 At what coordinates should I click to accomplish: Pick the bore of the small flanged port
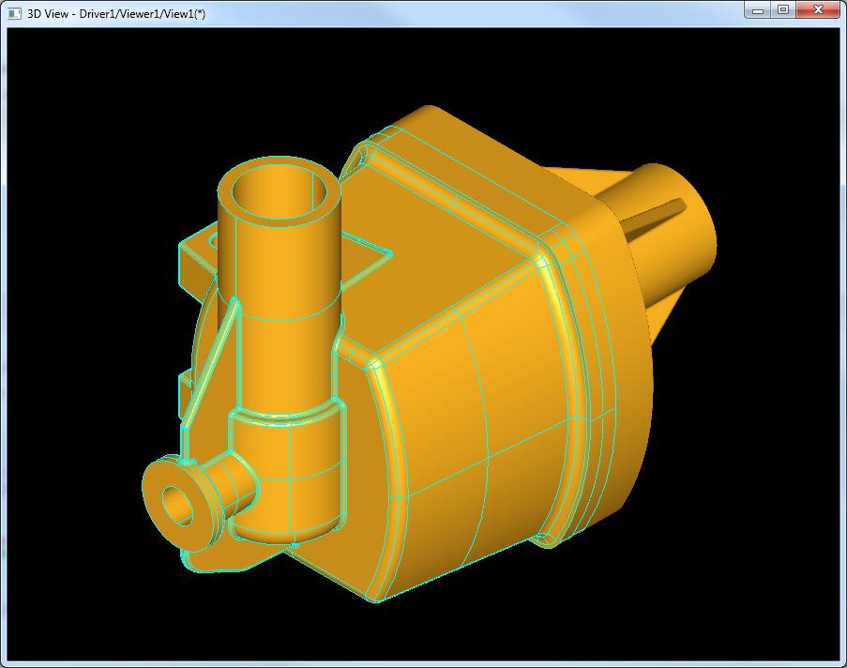[177, 506]
